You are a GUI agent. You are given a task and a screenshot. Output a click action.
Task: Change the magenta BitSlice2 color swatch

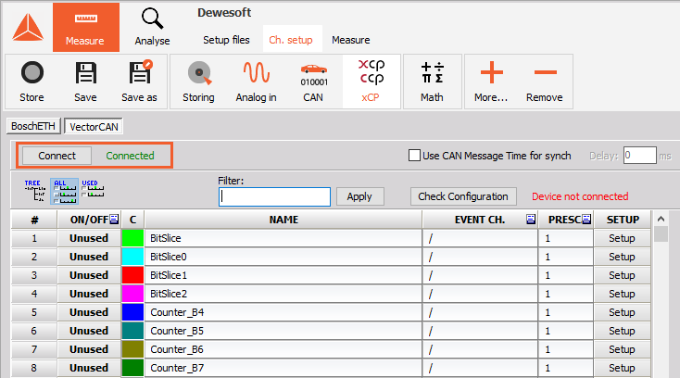(x=132, y=294)
